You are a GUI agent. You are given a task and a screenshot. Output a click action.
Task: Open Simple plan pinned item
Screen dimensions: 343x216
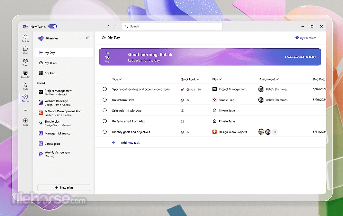(x=64, y=123)
